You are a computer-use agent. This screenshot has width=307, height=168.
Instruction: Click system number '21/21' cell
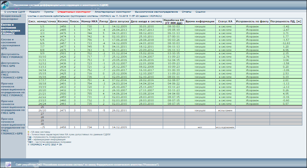(42, 94)
